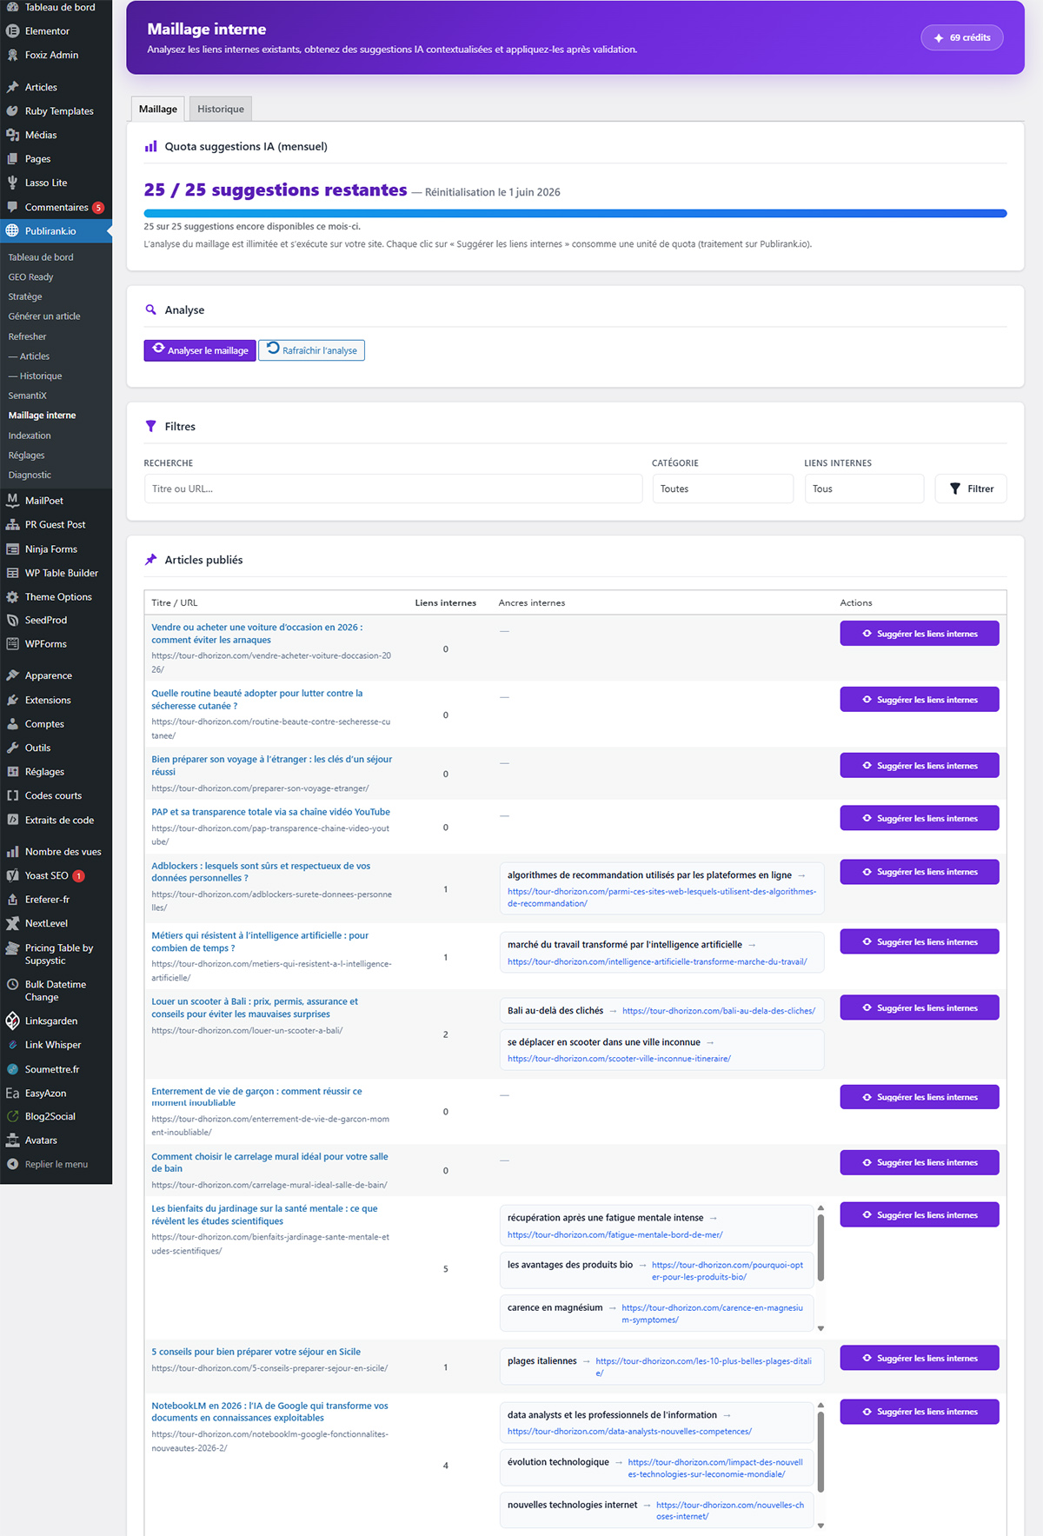1043x1536 pixels.
Task: Open SemantiX submenu item
Action: click(x=28, y=396)
